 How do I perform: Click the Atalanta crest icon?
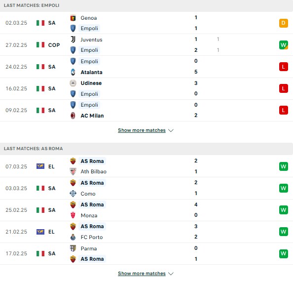tap(73, 72)
